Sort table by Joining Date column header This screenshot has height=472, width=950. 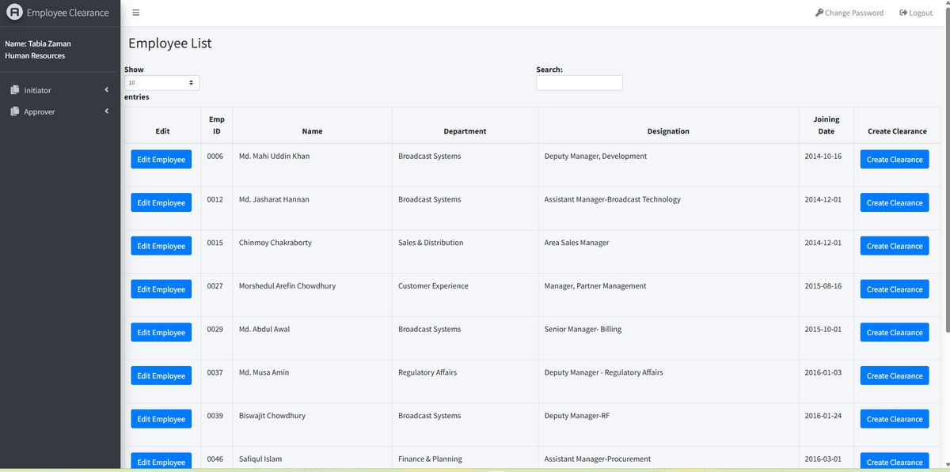(826, 125)
